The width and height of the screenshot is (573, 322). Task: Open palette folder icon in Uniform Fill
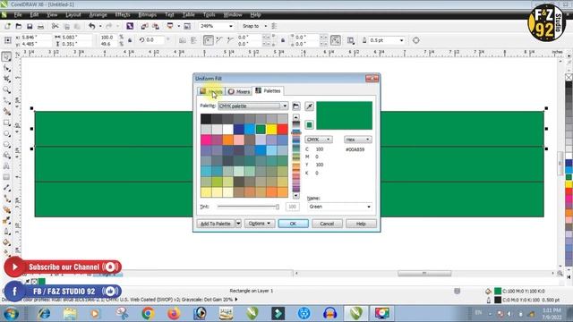(x=296, y=106)
